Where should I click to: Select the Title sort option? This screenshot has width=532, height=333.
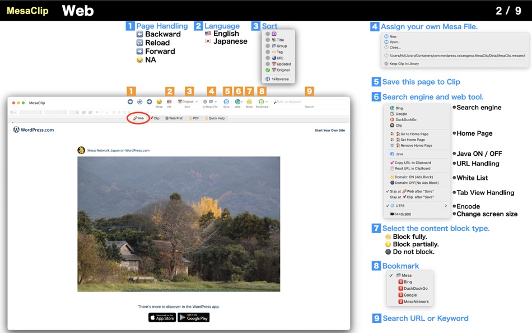coord(275,40)
